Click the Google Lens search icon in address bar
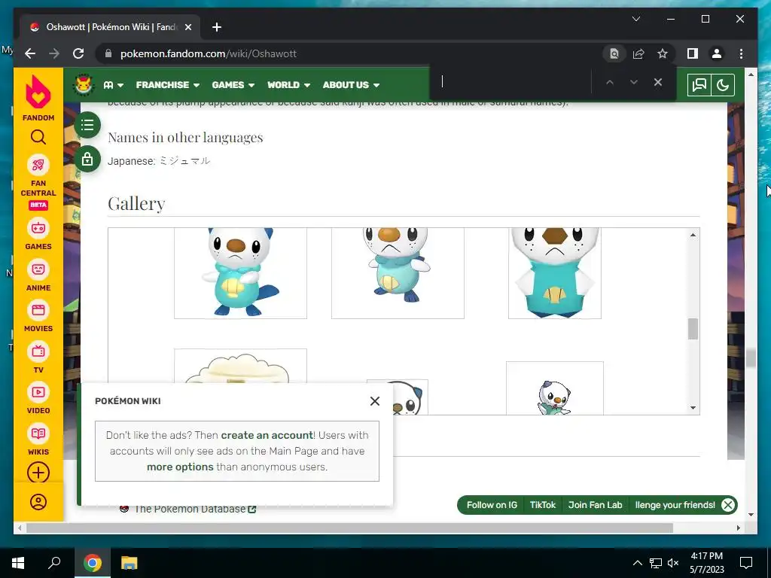The height and width of the screenshot is (578, 771). (614, 53)
